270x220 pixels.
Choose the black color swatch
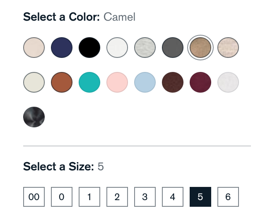[89, 48]
